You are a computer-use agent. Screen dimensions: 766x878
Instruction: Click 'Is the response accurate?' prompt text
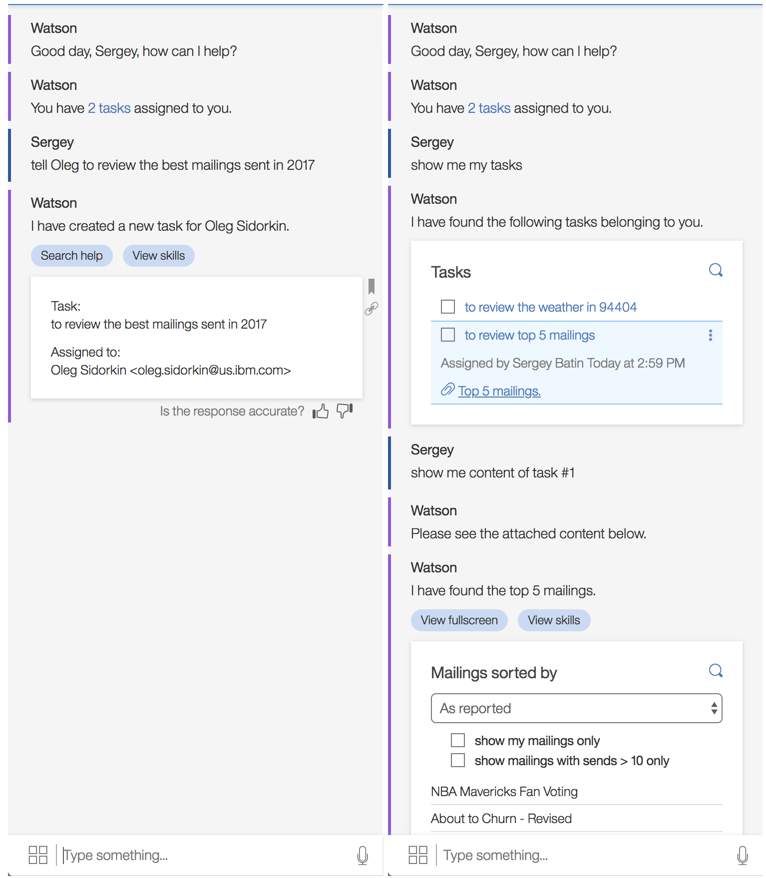click(232, 411)
